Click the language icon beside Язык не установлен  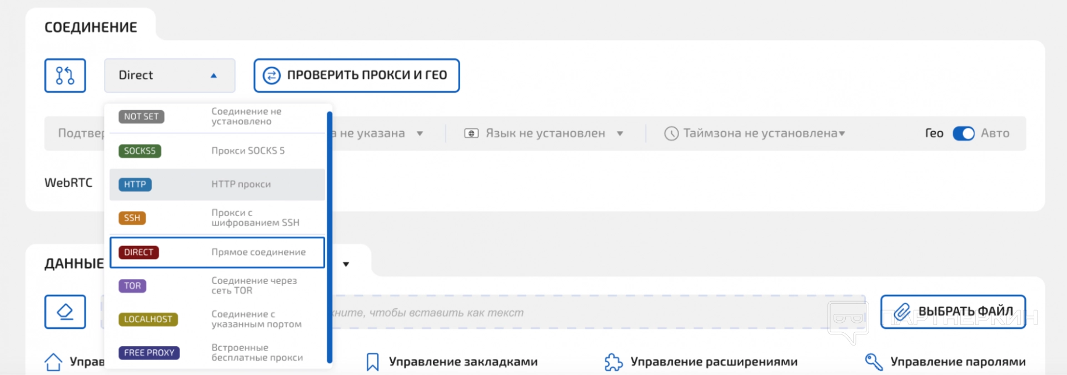(471, 133)
